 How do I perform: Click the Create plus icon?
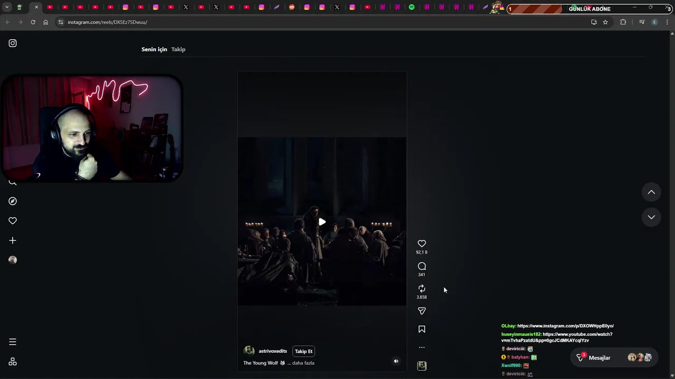pyautogui.click(x=13, y=241)
